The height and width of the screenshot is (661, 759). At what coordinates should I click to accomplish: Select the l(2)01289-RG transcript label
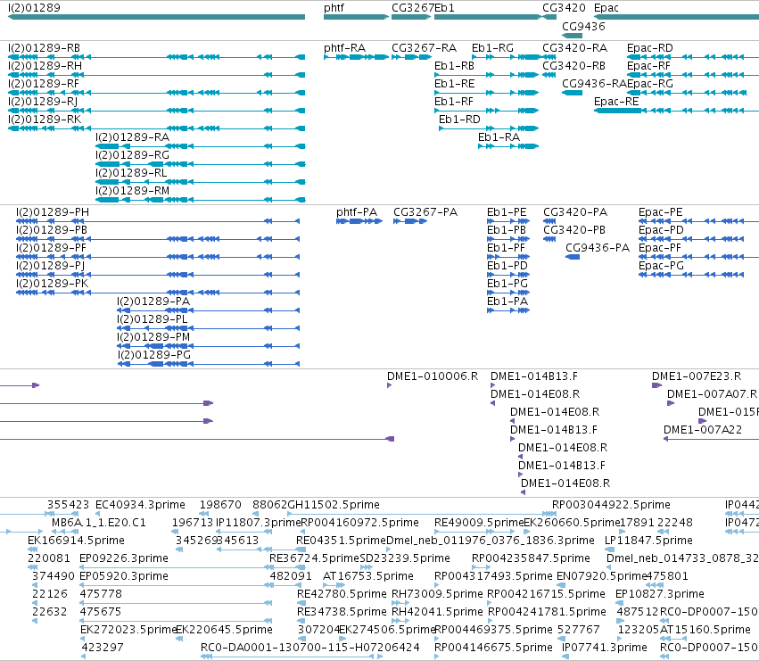pos(132,155)
